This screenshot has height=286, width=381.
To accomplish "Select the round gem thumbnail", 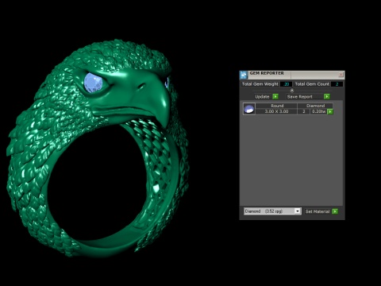I will pos(249,109).
